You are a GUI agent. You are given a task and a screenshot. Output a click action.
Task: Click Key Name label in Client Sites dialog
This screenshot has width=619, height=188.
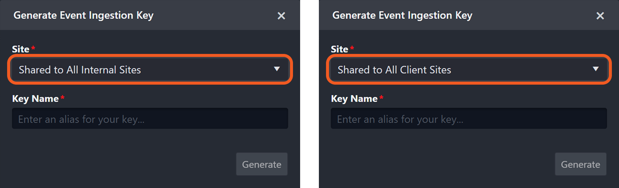pos(354,98)
